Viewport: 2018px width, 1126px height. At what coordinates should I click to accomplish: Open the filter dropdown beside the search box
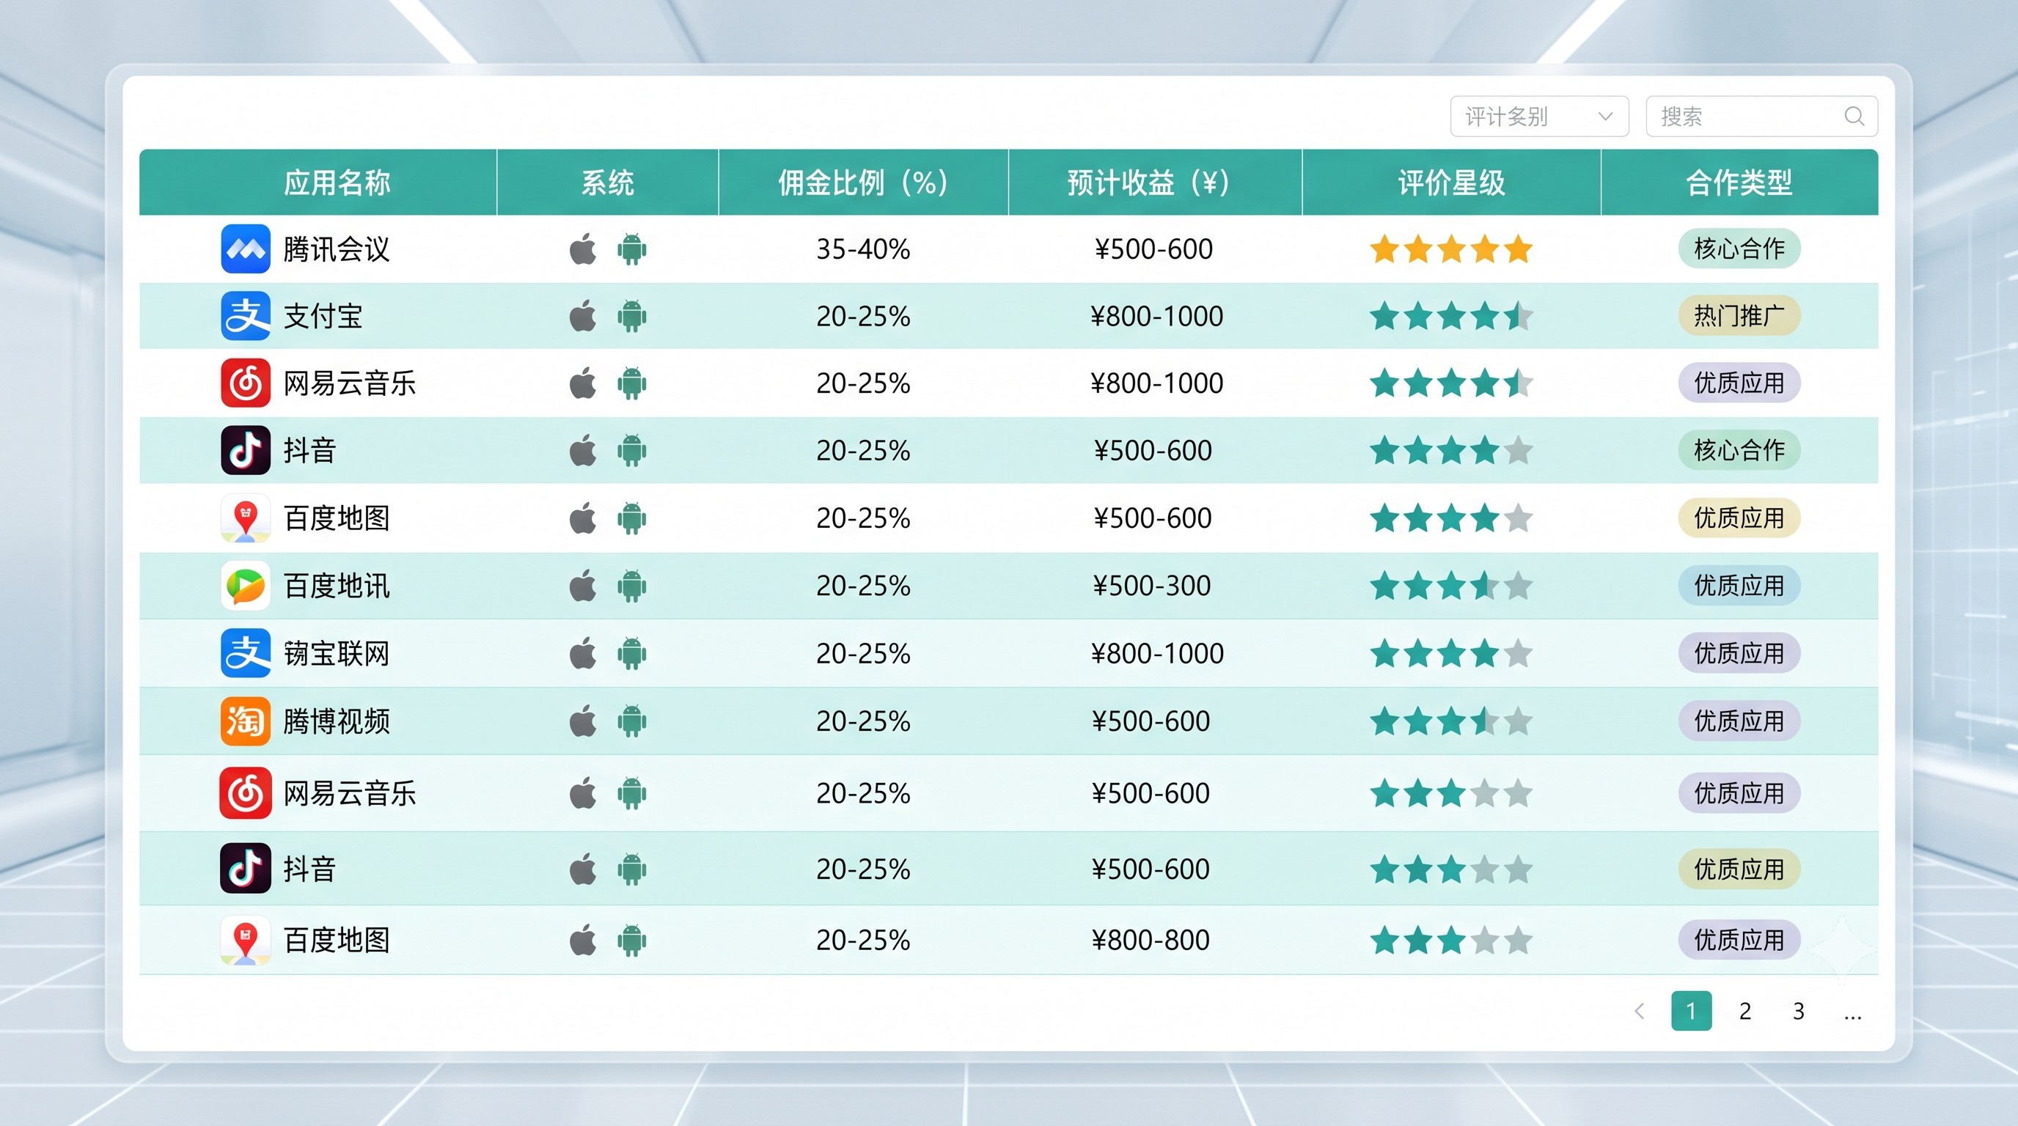[1539, 116]
